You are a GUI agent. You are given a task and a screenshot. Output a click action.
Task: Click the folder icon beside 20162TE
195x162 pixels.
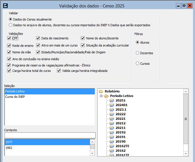[x=112, y=146]
